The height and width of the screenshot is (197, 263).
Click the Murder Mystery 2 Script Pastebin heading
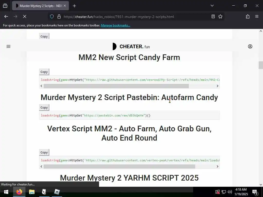[129, 97]
